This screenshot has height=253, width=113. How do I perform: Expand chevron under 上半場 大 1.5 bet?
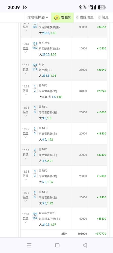coord(25,95)
